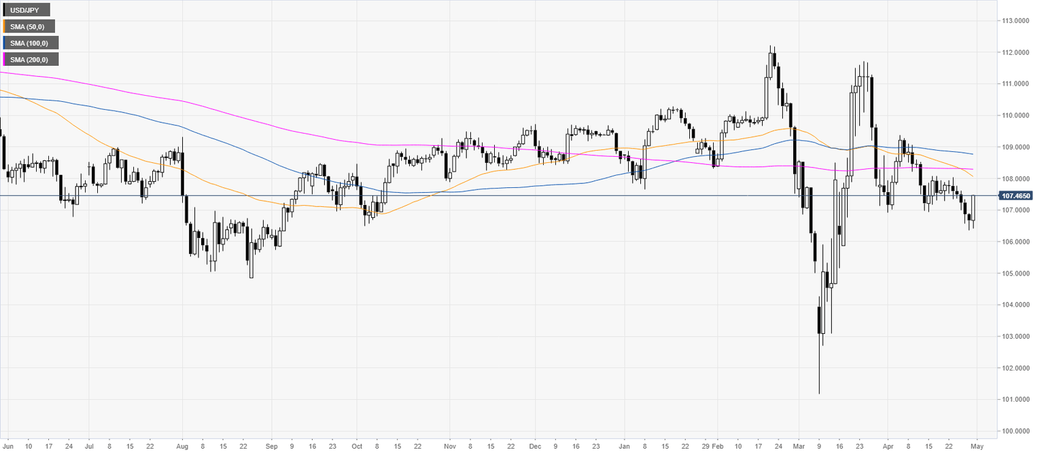
Task: Click the 101.0000 price axis label
Action: click(x=1013, y=400)
